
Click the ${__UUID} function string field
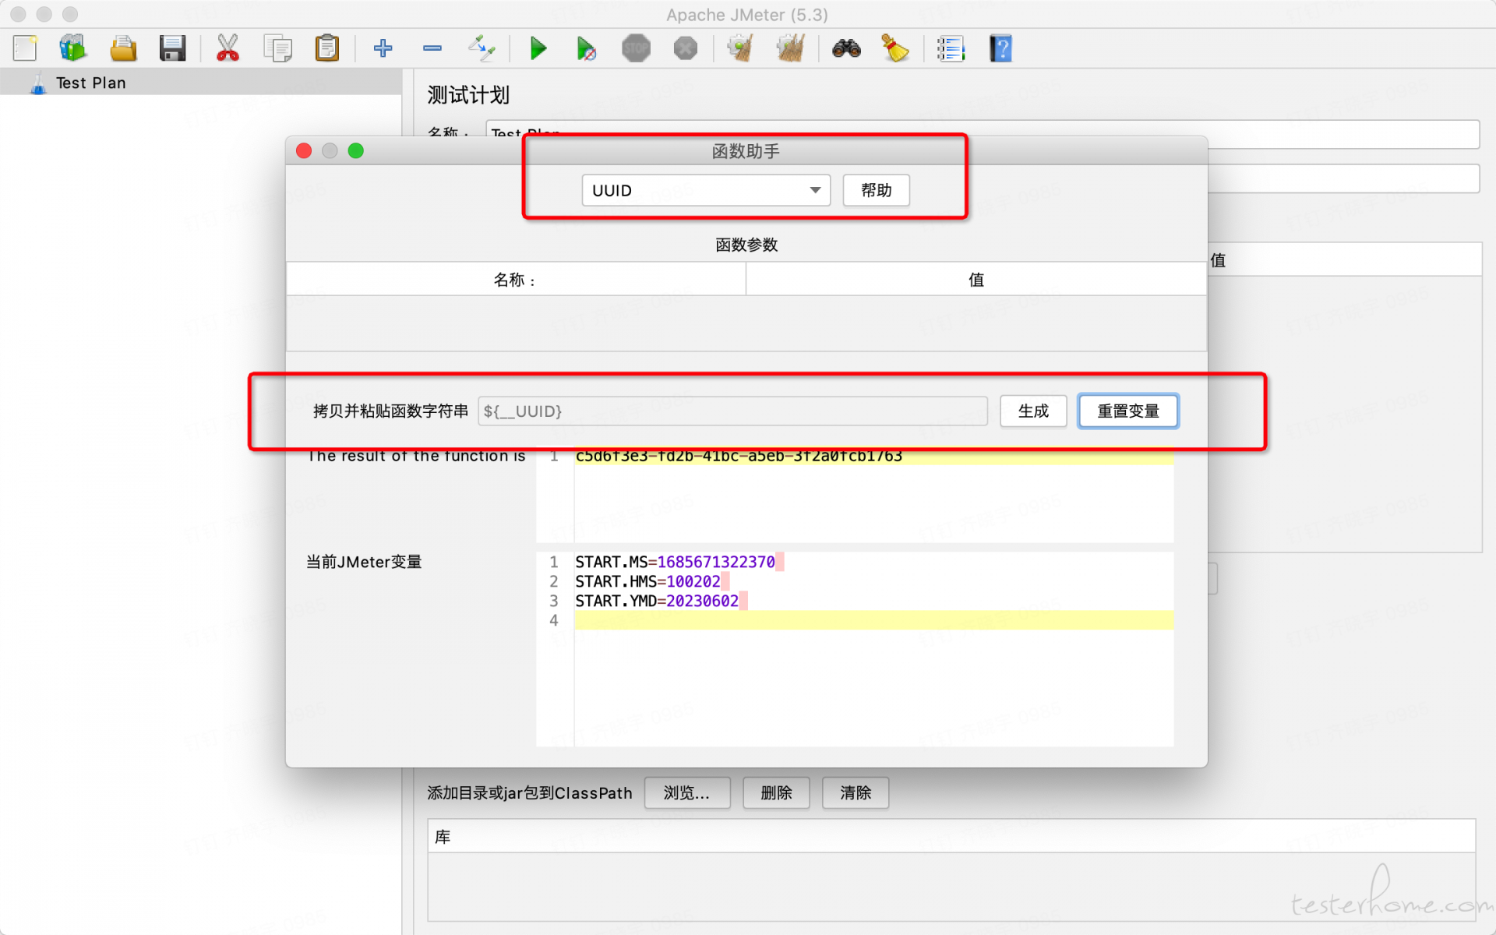click(x=732, y=411)
